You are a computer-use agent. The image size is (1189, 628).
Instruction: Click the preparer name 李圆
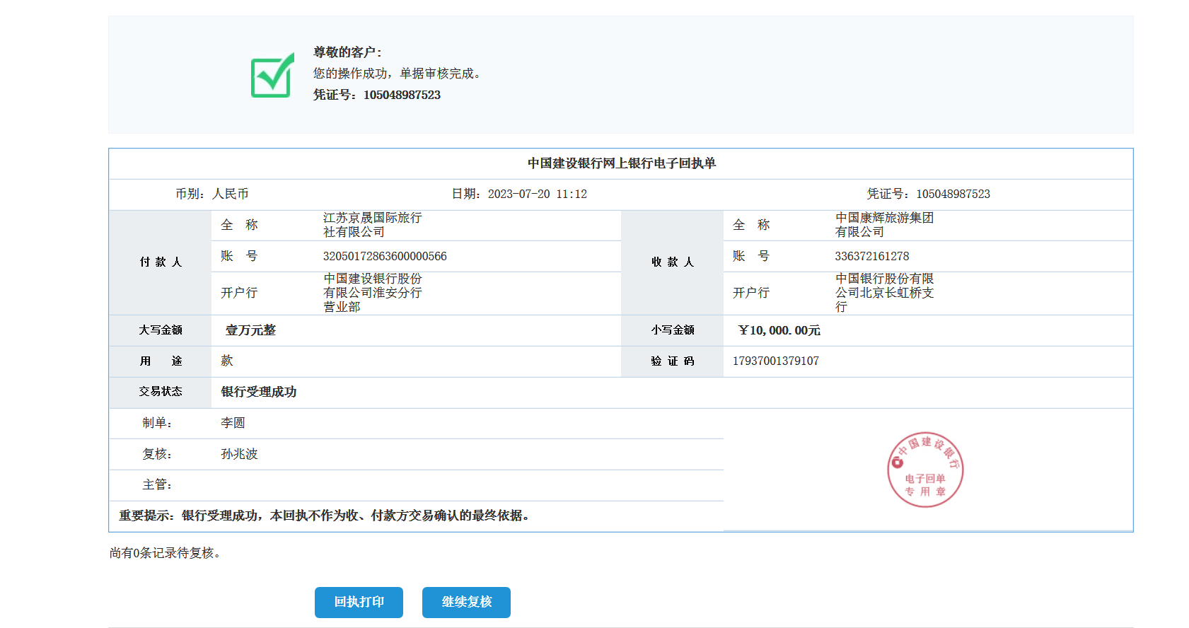(233, 423)
